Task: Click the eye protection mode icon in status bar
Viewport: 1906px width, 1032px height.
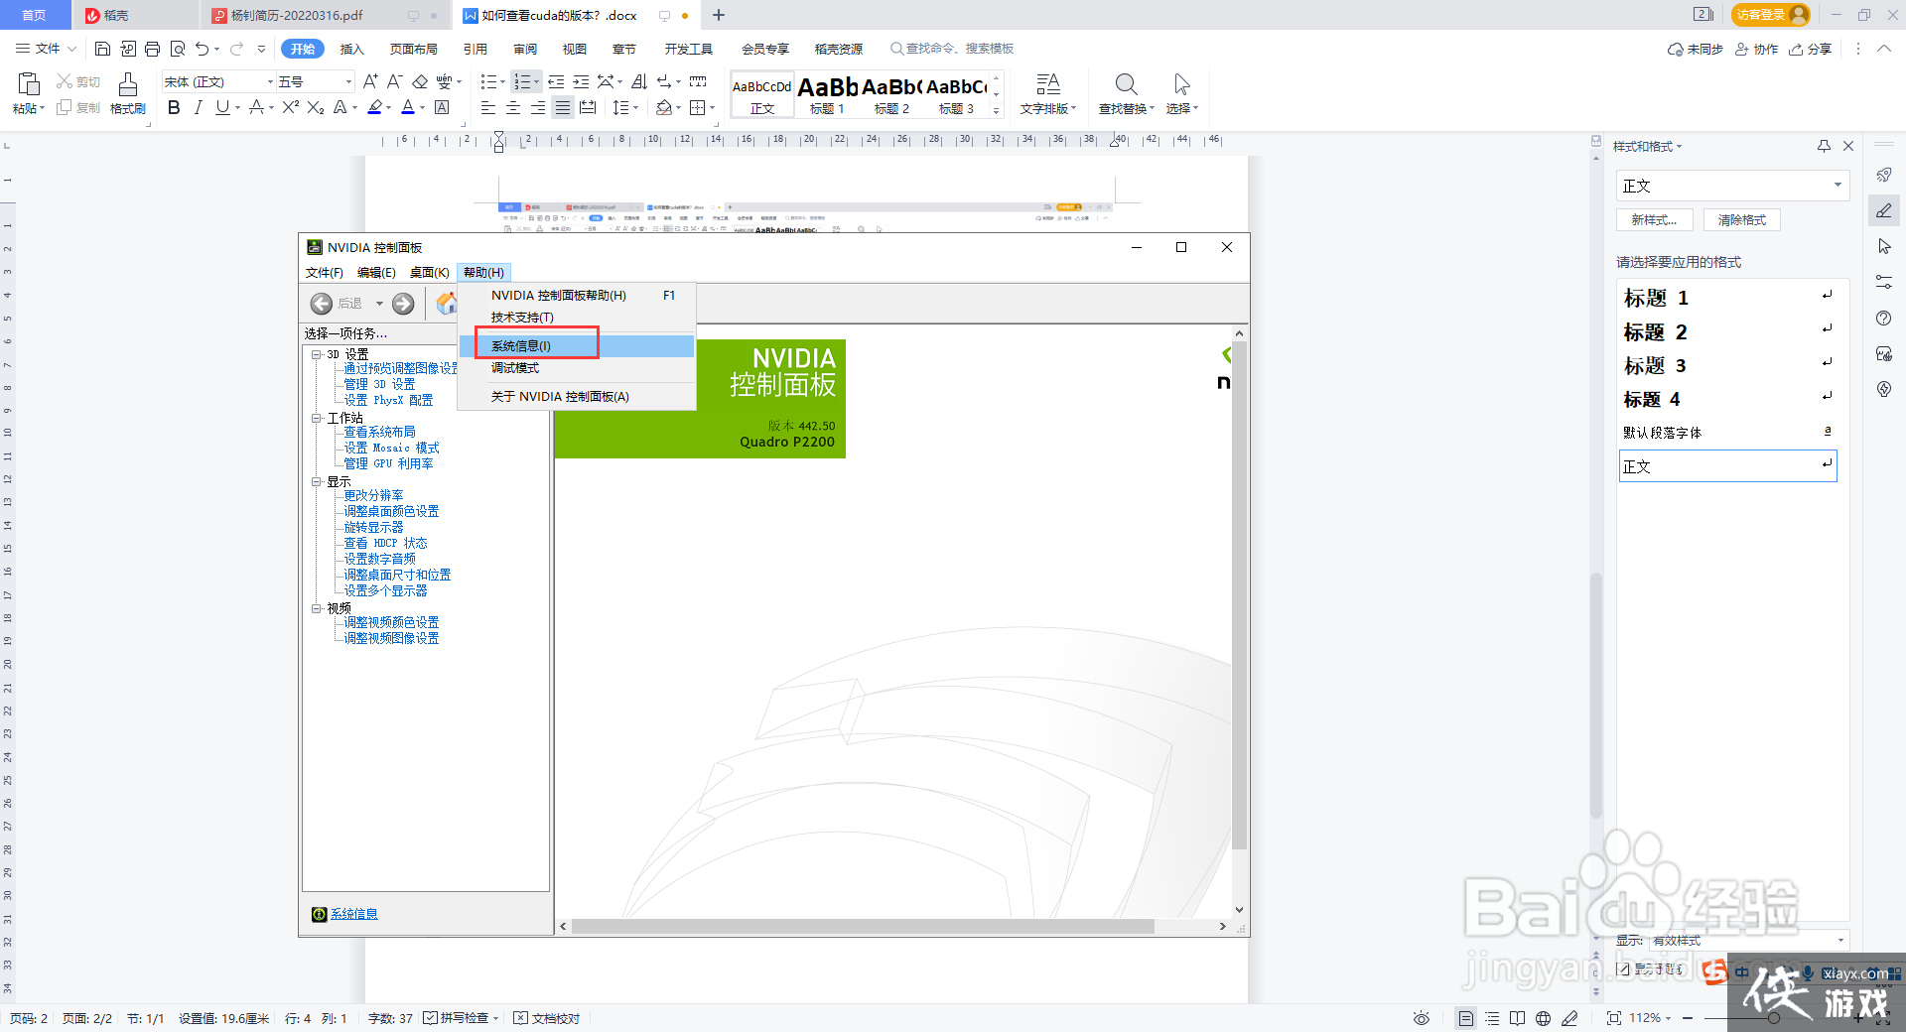Action: (1422, 1018)
